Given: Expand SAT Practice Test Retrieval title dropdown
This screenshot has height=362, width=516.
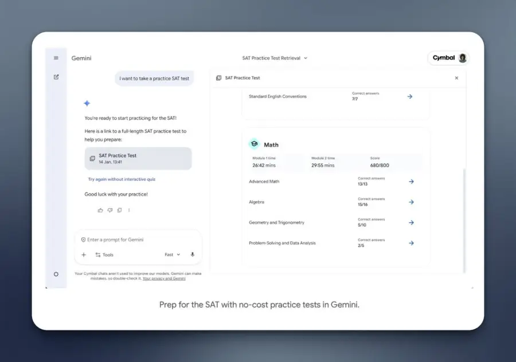Looking at the screenshot, I should (x=275, y=58).
